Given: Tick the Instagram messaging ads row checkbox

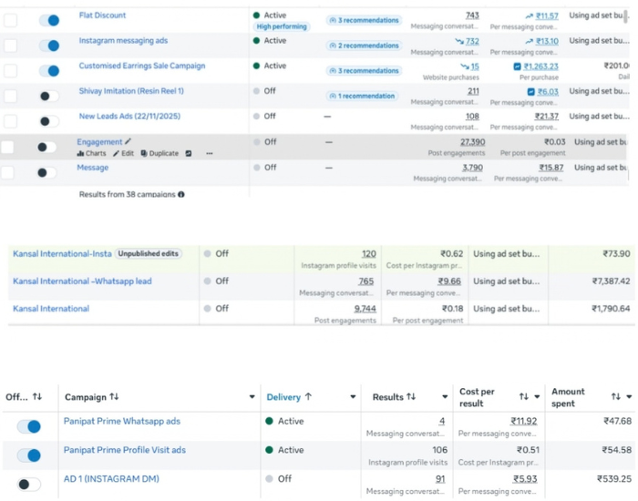Looking at the screenshot, I should (10, 46).
